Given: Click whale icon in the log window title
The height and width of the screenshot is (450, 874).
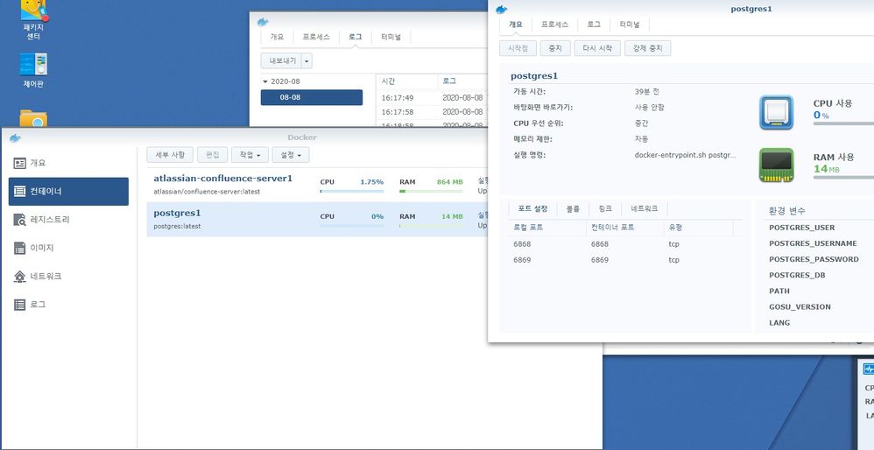Looking at the screenshot, I should 263,22.
